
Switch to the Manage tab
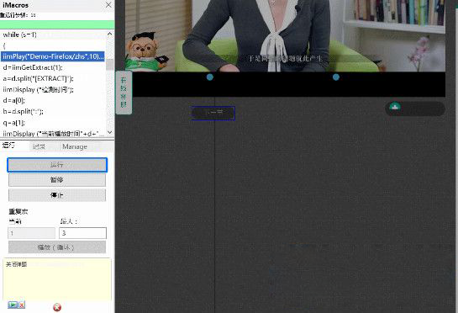pyautogui.click(x=75, y=146)
